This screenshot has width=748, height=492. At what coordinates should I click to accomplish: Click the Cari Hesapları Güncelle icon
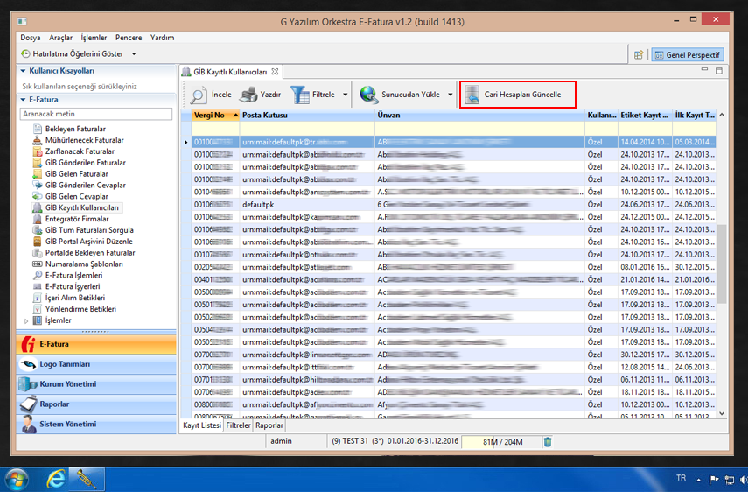[472, 95]
